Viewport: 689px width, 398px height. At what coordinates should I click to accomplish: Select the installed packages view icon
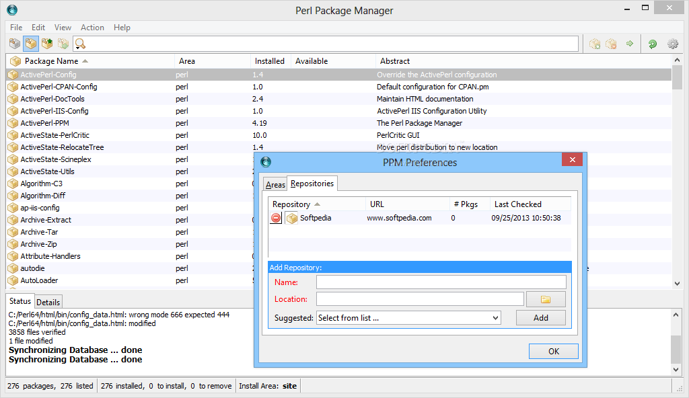31,44
